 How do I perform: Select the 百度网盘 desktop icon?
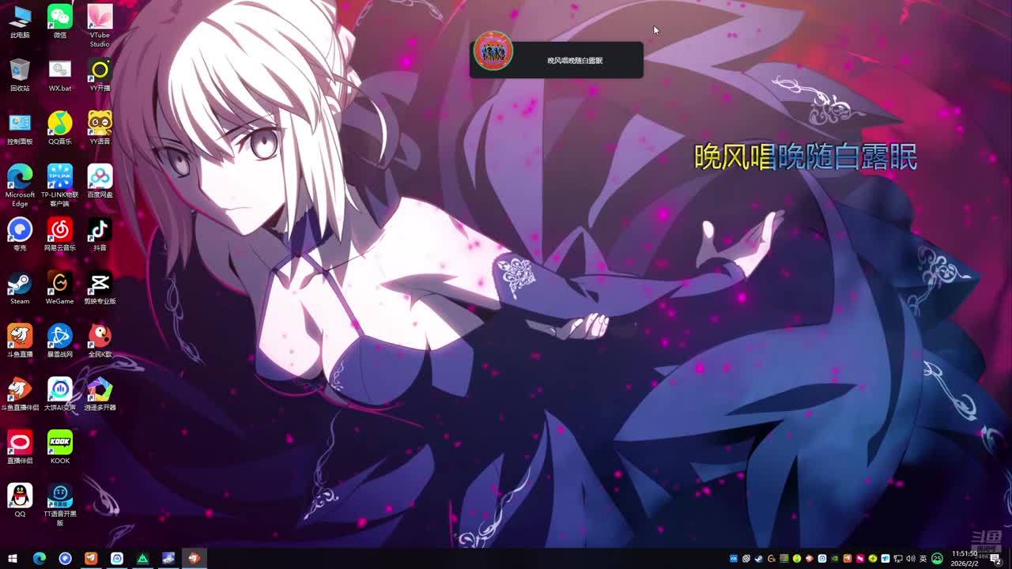pos(100,177)
